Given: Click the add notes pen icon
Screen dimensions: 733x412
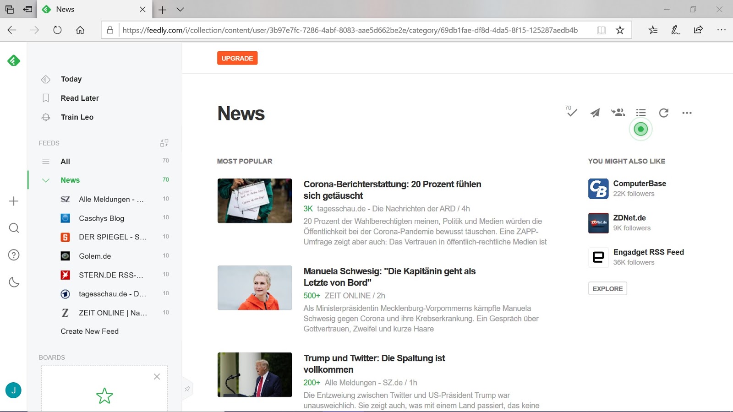Looking at the screenshot, I should pos(675,30).
